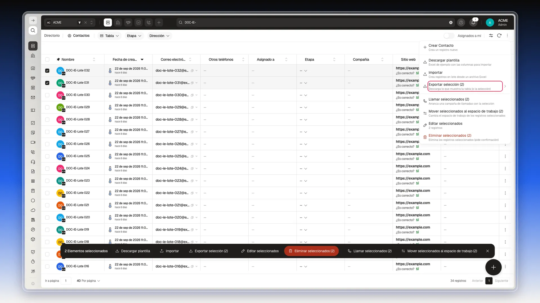The image size is (540, 303).
Task: Click red Eliminar seleccionados (2) bar button
Action: [x=312, y=251]
